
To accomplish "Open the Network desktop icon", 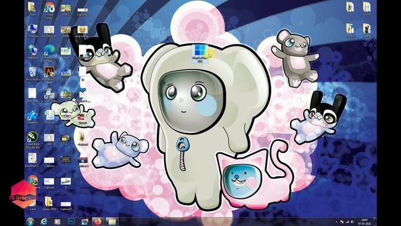I will 33,52.
